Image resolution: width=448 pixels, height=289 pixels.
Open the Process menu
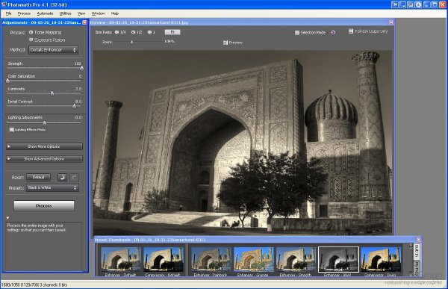point(24,13)
